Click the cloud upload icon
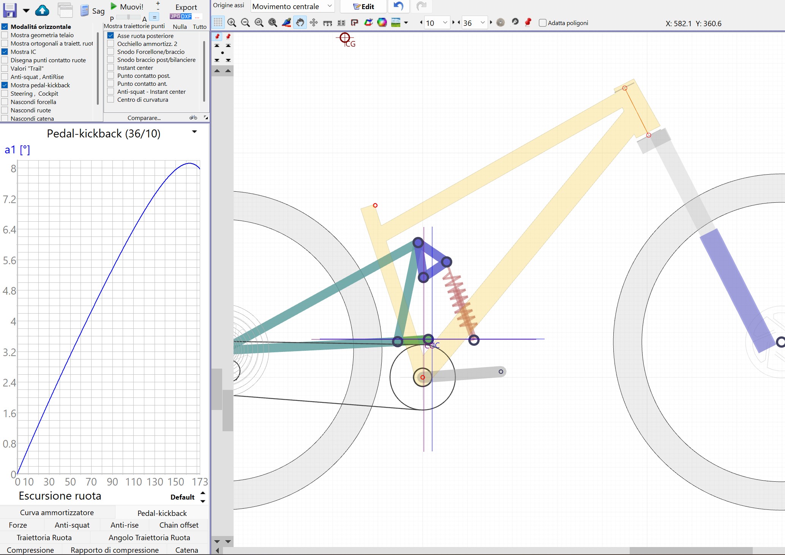 click(x=42, y=10)
